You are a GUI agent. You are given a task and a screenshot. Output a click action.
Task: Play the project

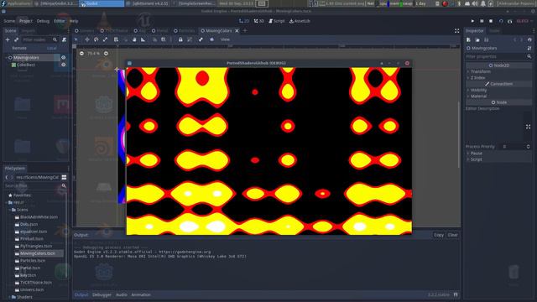[472, 21]
